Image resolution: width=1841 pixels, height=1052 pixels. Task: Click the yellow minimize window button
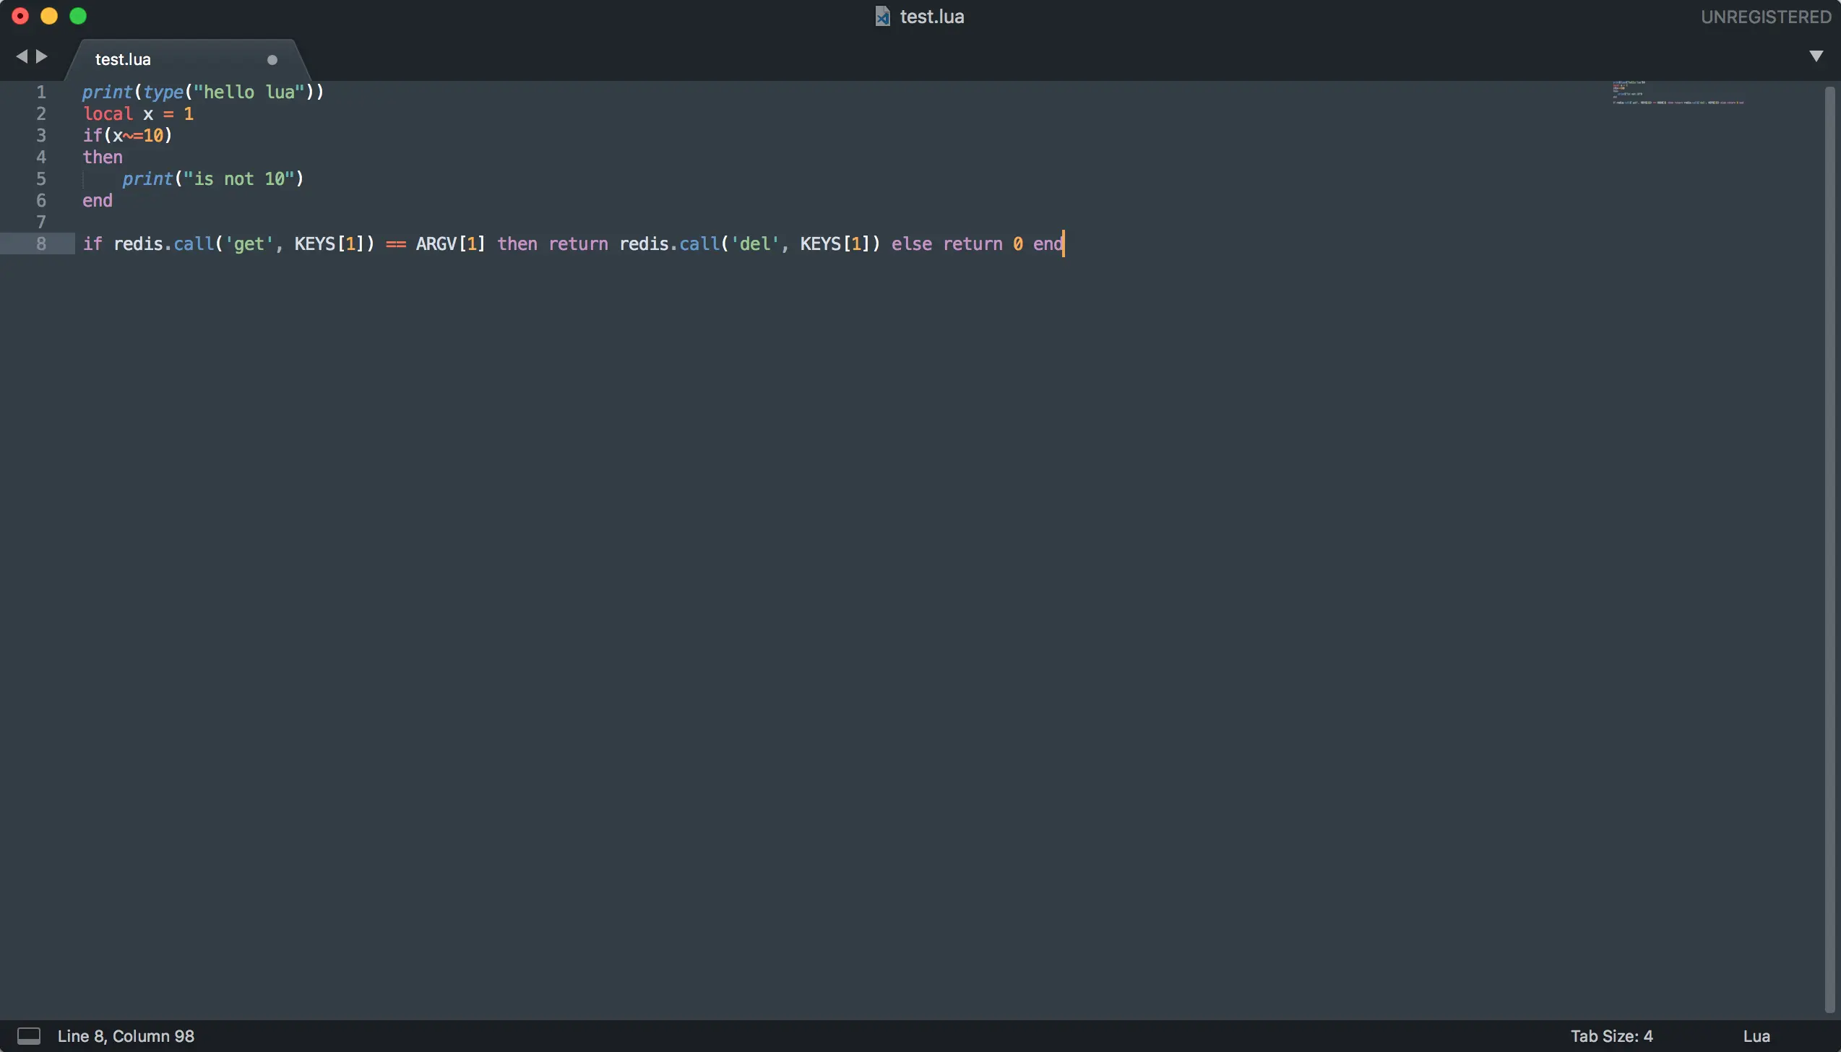pyautogui.click(x=49, y=16)
